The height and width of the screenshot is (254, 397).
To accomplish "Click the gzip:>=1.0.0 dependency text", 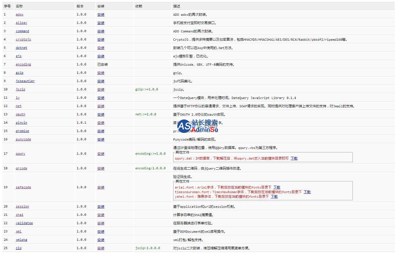I will point(147,89).
